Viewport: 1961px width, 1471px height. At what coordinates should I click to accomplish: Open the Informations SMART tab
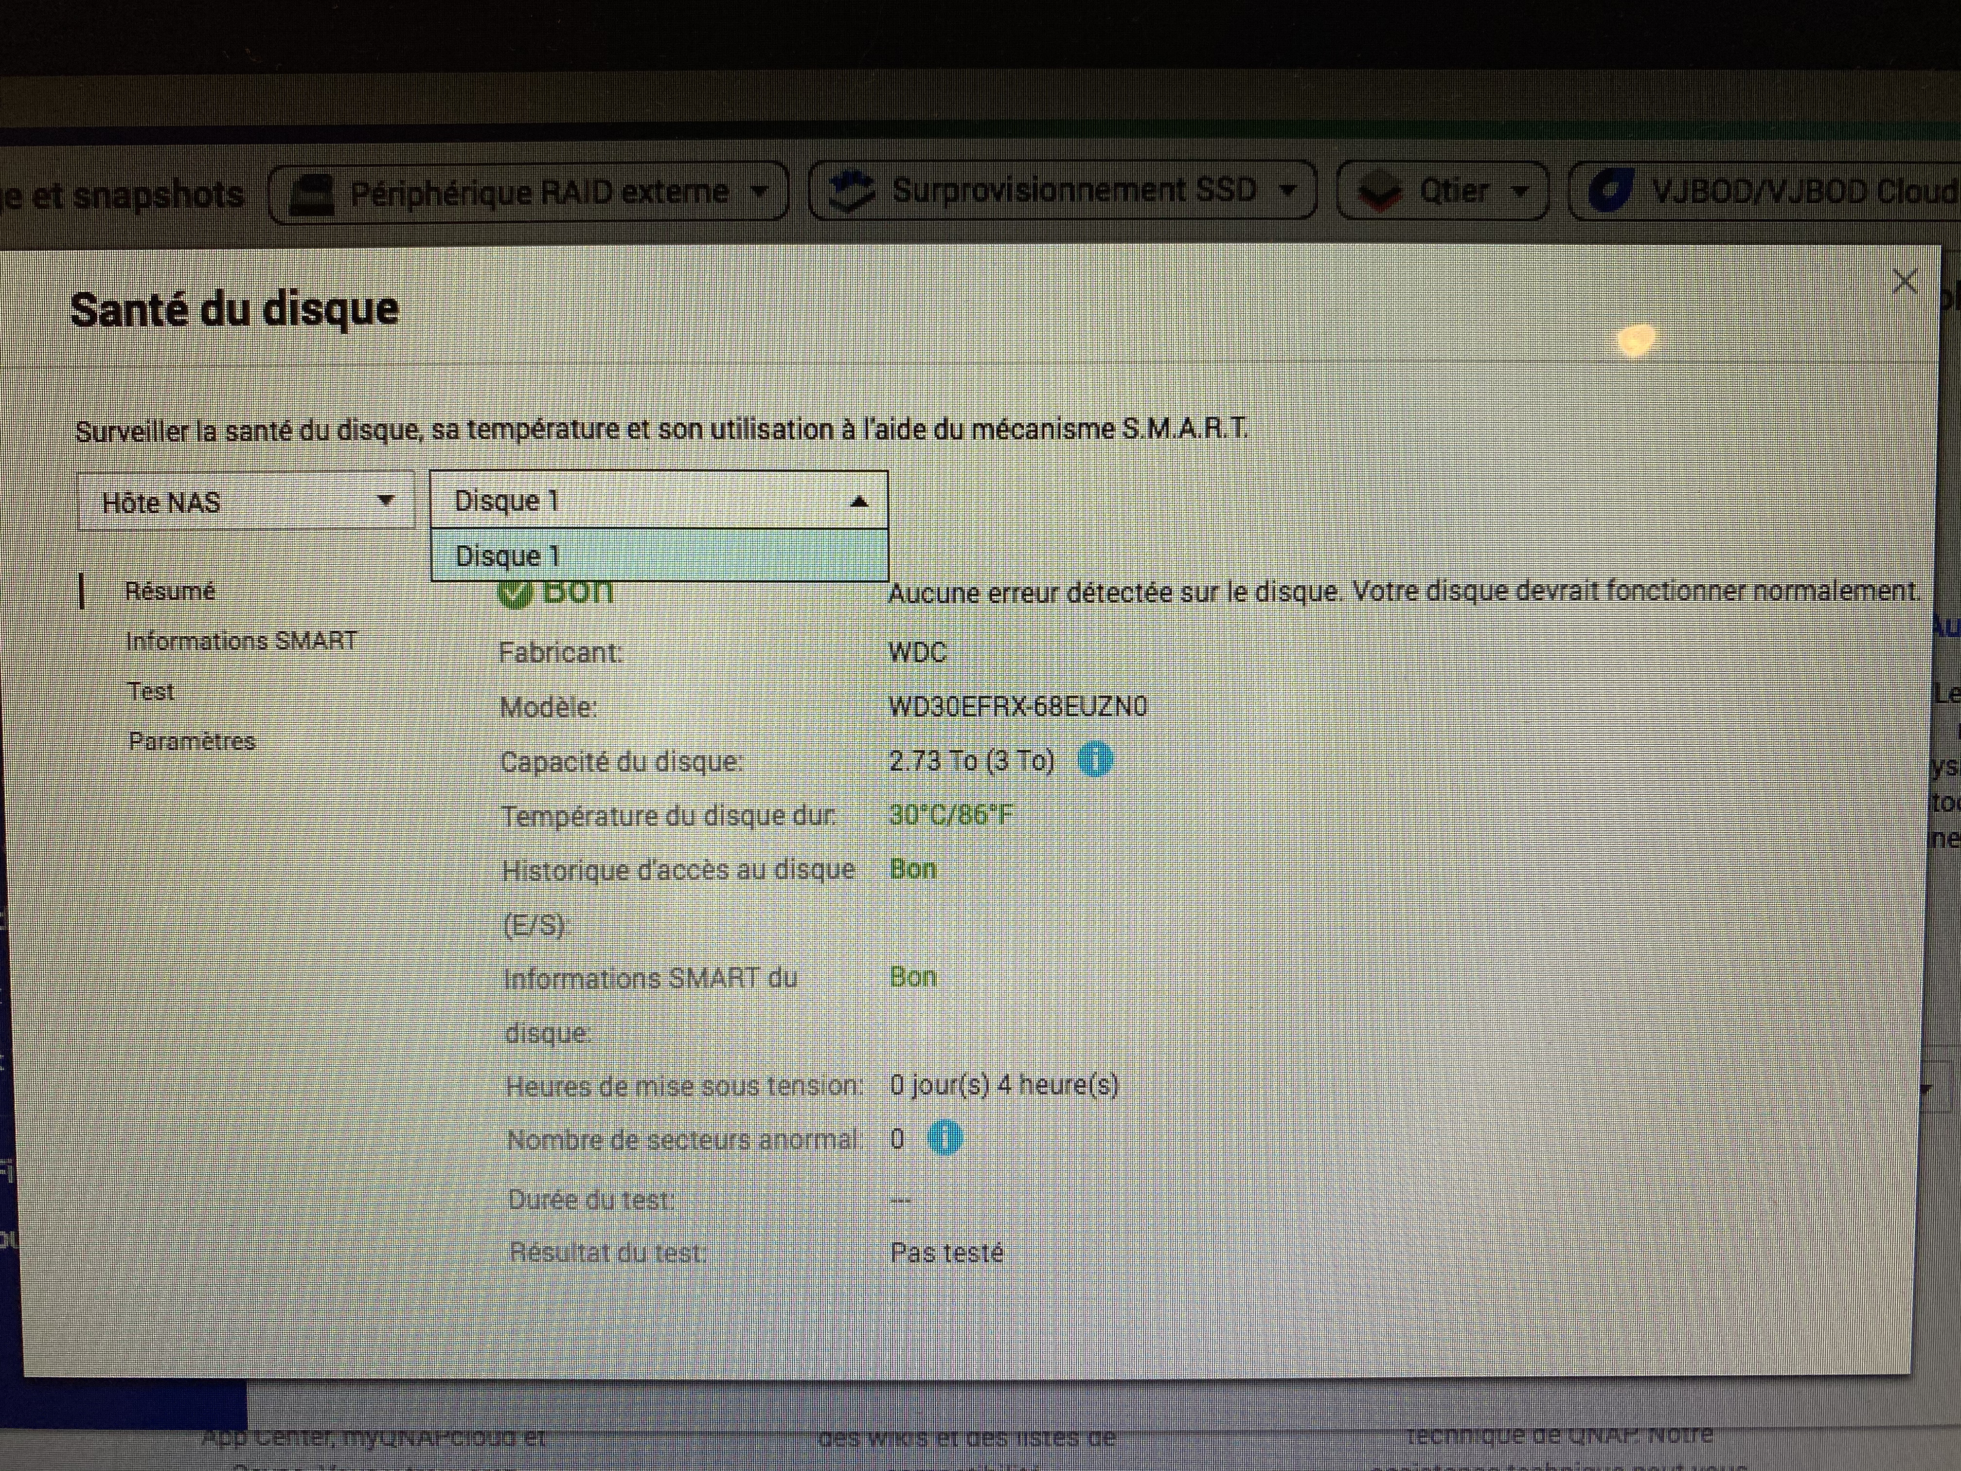coord(241,641)
